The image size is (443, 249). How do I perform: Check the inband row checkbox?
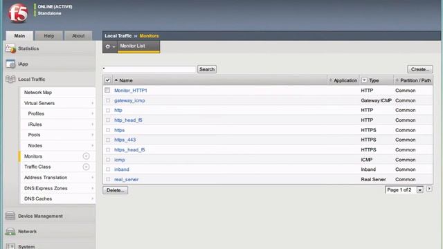108,169
